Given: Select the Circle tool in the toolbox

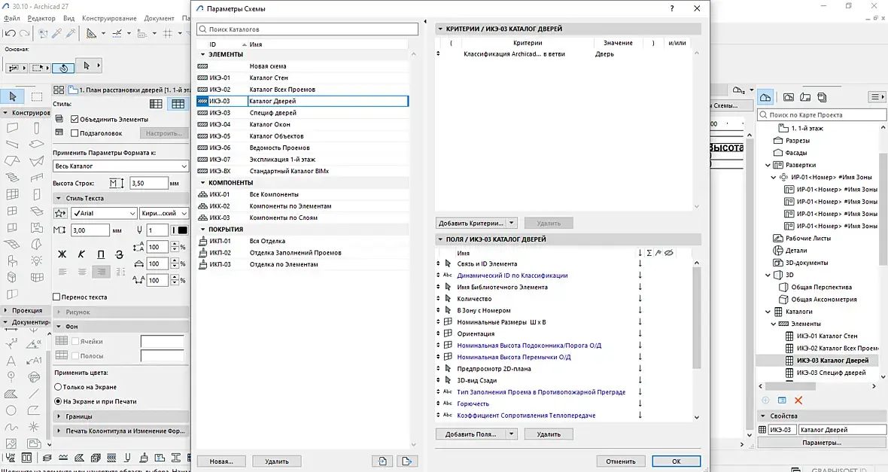Looking at the screenshot, I should (11, 410).
